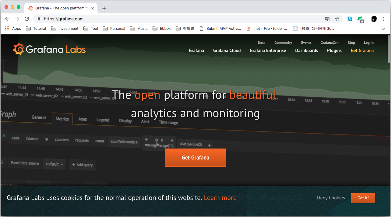Open the Chrome profile avatar

pyautogui.click(x=374, y=19)
